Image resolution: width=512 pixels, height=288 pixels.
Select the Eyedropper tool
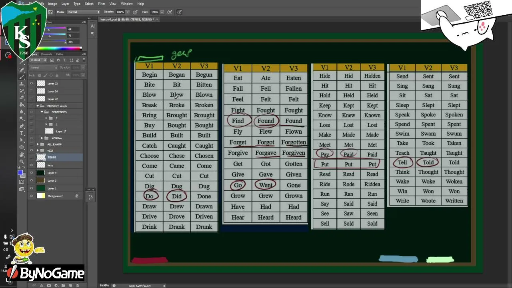point(22,63)
